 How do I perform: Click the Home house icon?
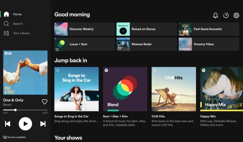coord(6,14)
